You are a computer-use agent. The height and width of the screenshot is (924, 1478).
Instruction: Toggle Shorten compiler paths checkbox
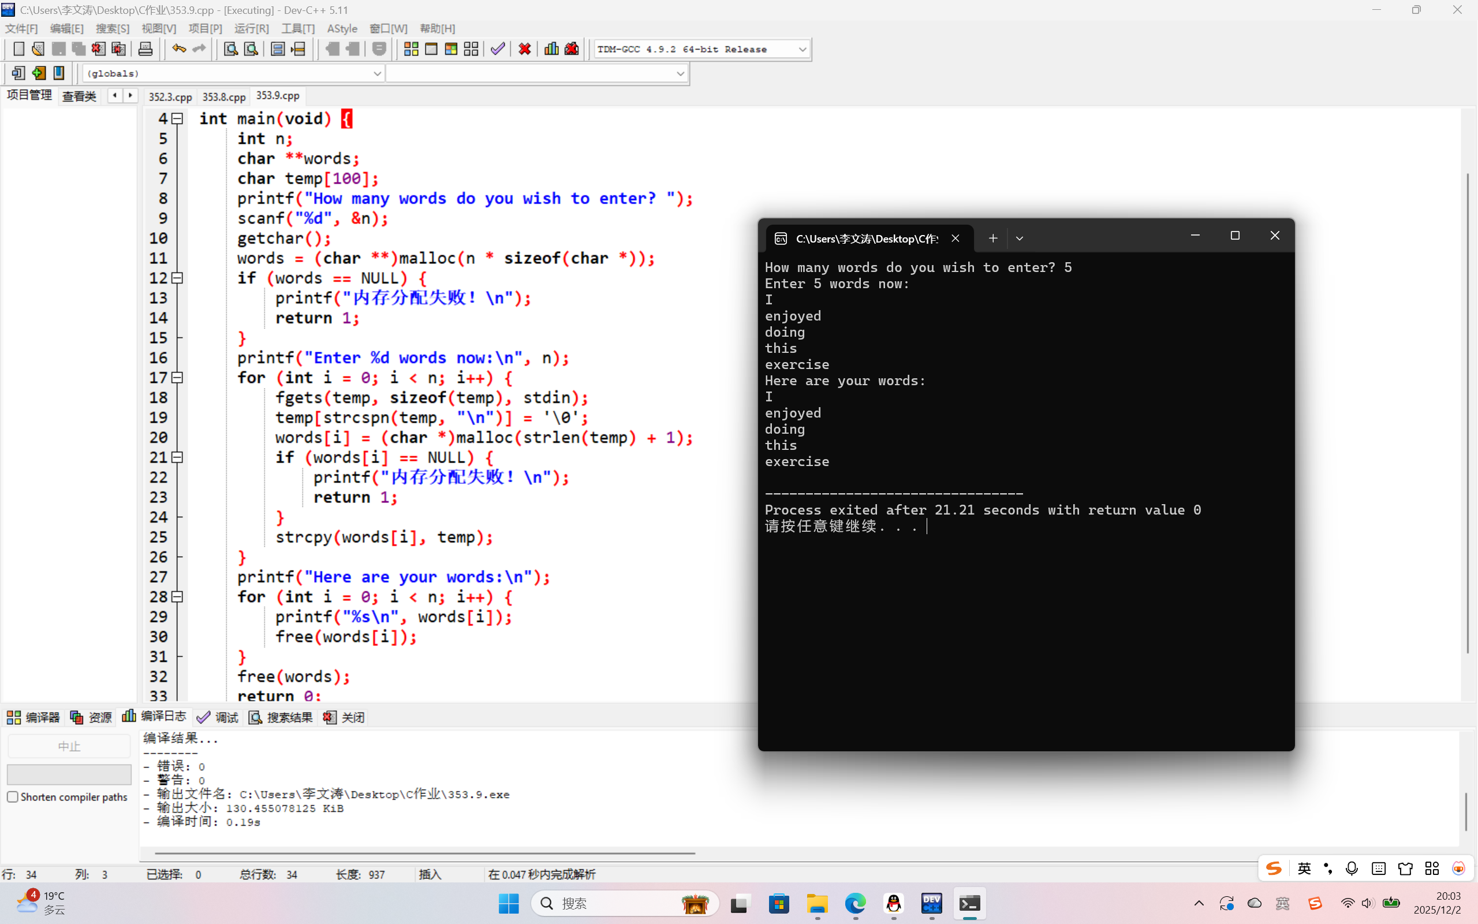13,797
